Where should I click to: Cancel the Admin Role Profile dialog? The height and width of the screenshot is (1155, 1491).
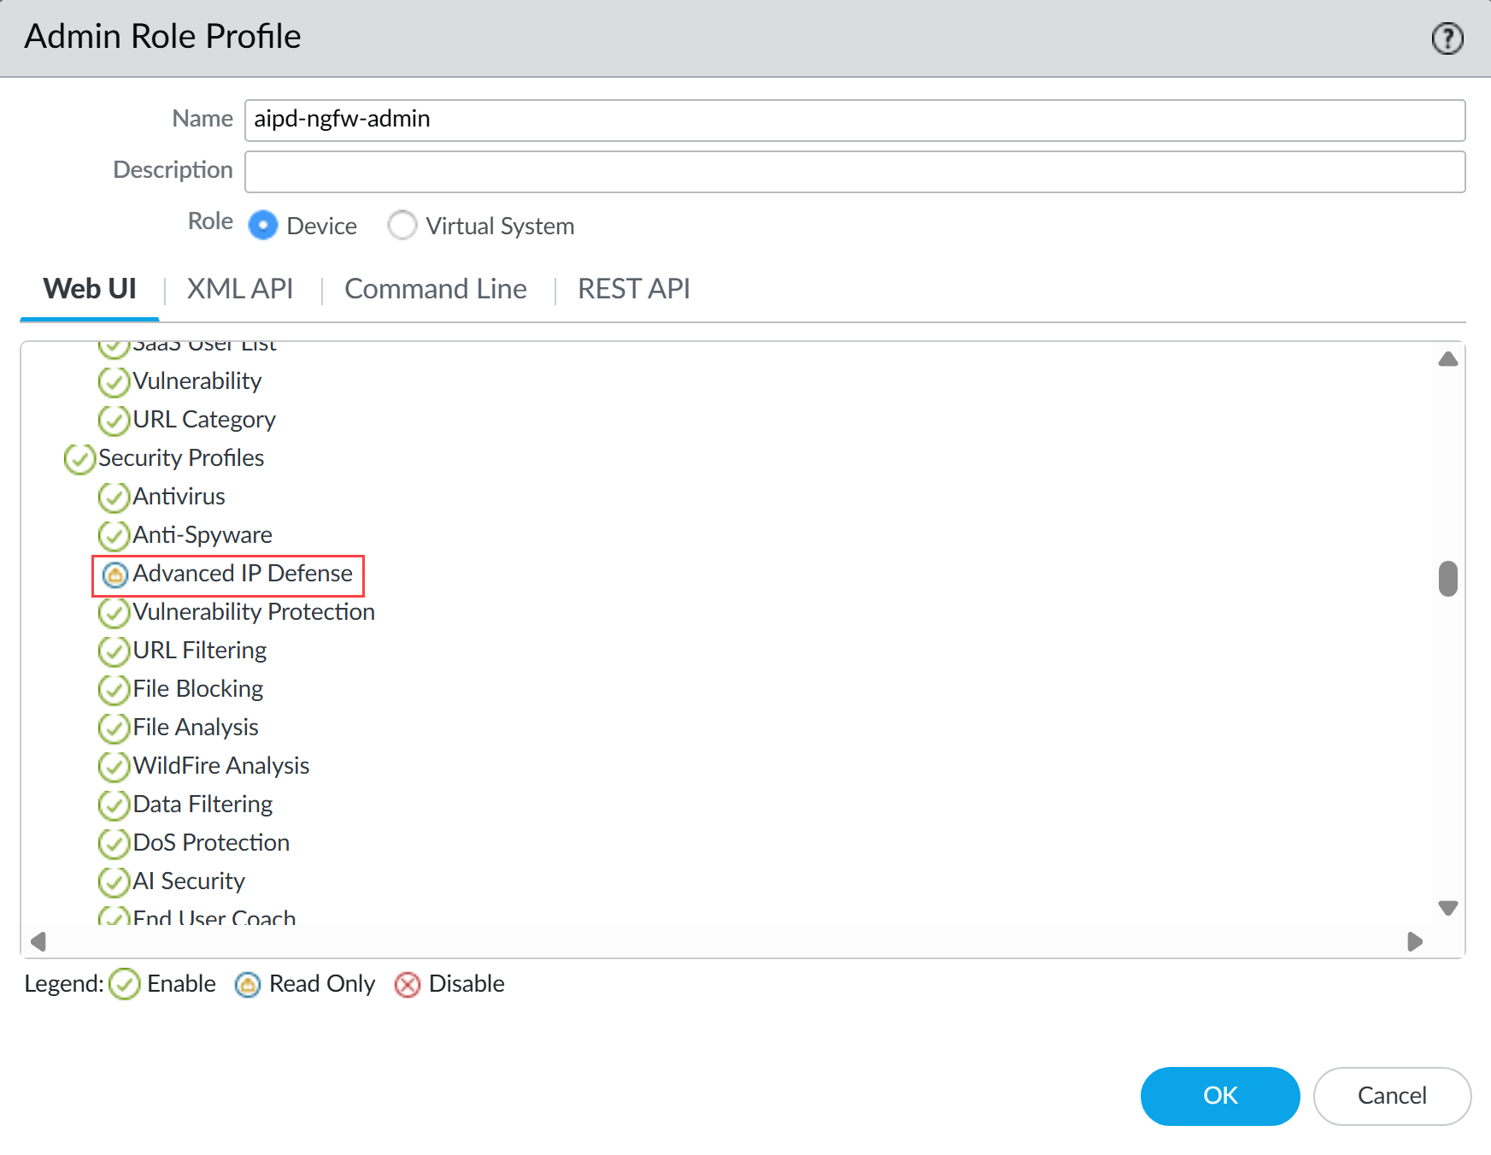click(x=1392, y=1096)
